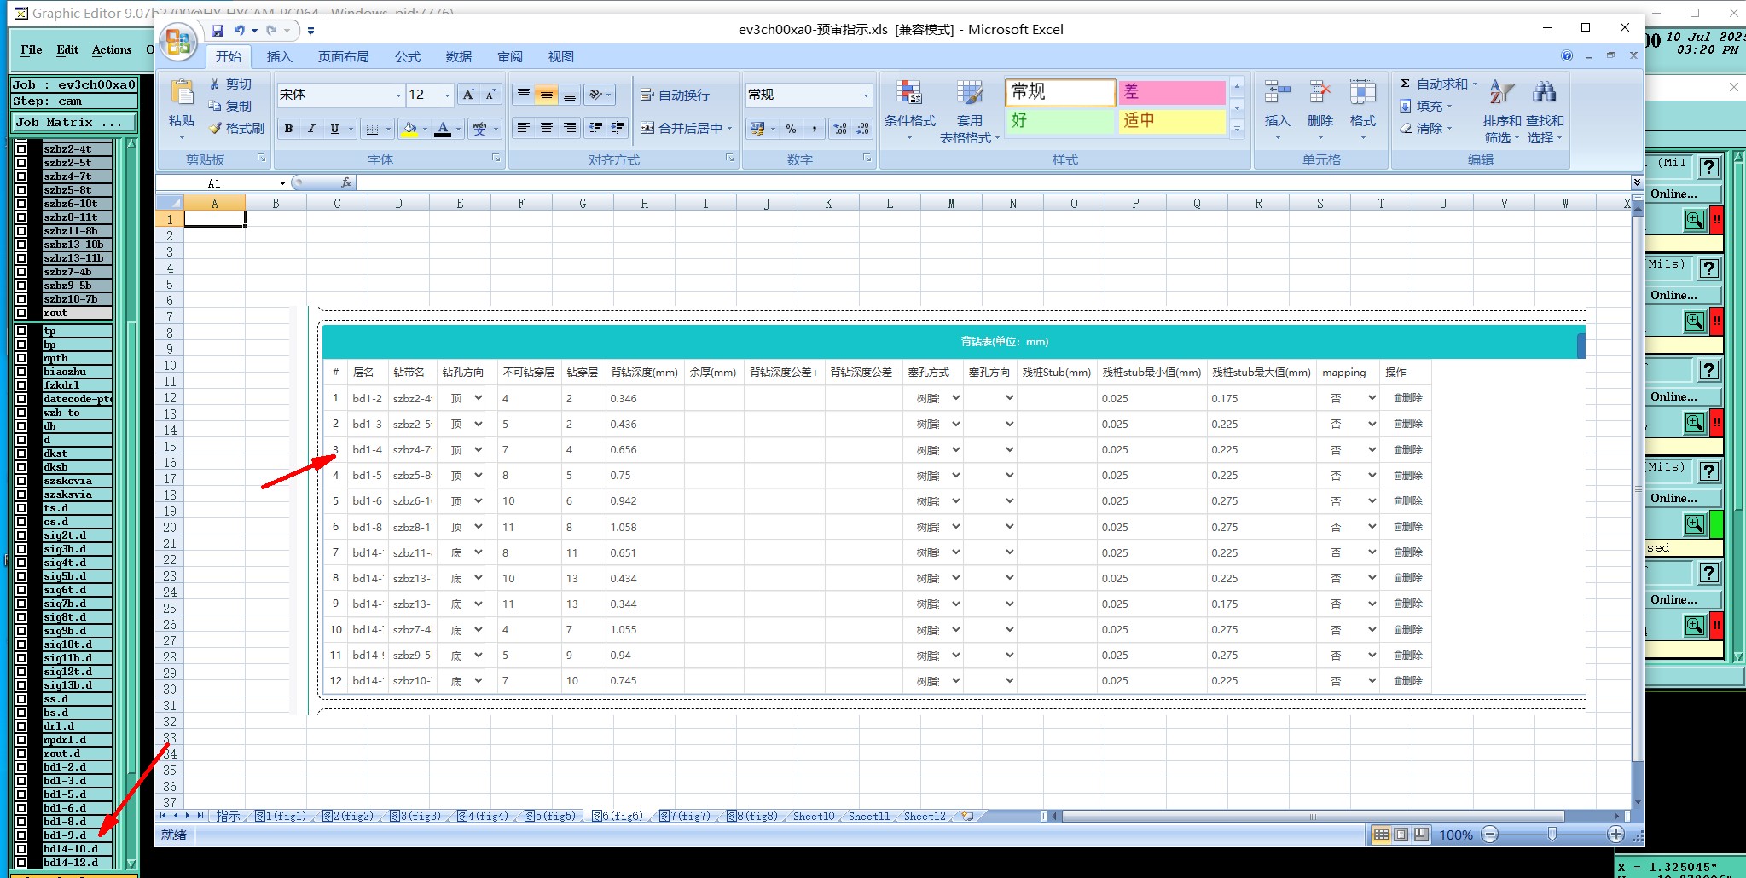Click Cut (剪切) in the ribbon
The image size is (1746, 878).
click(230, 84)
